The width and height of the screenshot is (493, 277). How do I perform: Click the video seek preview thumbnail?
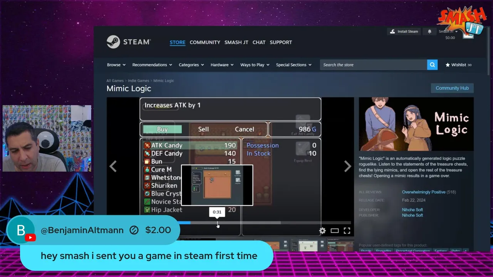pyautogui.click(x=217, y=185)
